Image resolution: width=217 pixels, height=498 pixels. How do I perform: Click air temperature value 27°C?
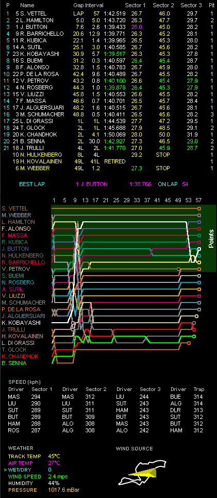point(54,463)
